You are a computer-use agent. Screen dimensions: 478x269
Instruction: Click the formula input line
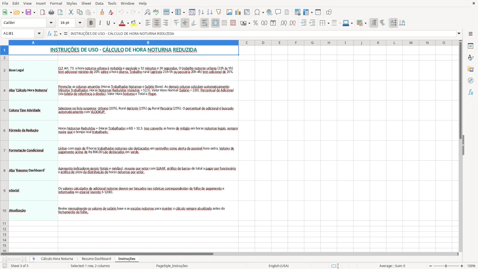263,33
